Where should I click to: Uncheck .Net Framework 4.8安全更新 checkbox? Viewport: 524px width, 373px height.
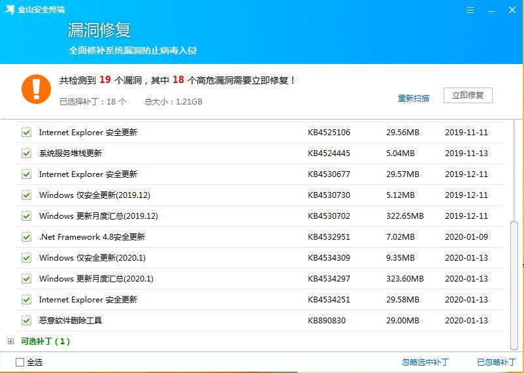pyautogui.click(x=26, y=237)
